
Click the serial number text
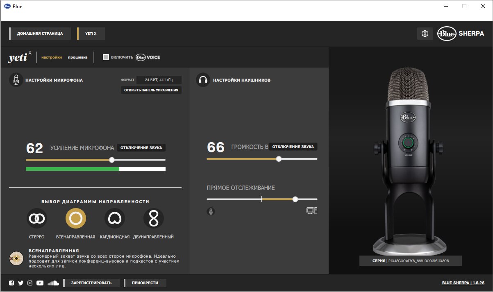[x=411, y=261]
